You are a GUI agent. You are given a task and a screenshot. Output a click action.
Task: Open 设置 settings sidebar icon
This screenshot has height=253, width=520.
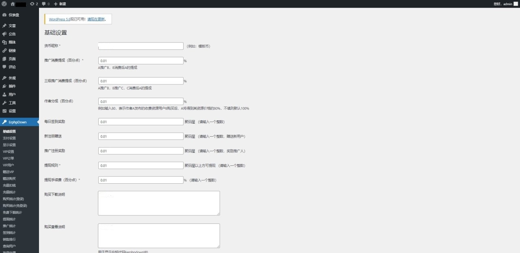(4, 111)
